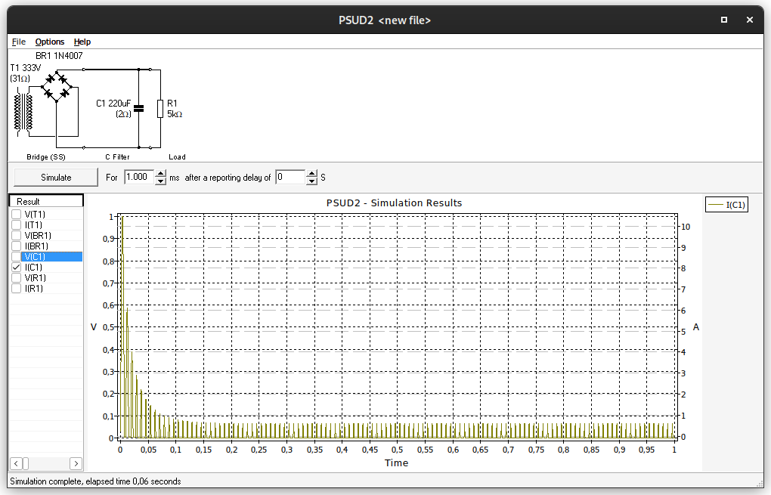Click the reporting delay input field
Image resolution: width=771 pixels, height=495 pixels.
pos(290,177)
